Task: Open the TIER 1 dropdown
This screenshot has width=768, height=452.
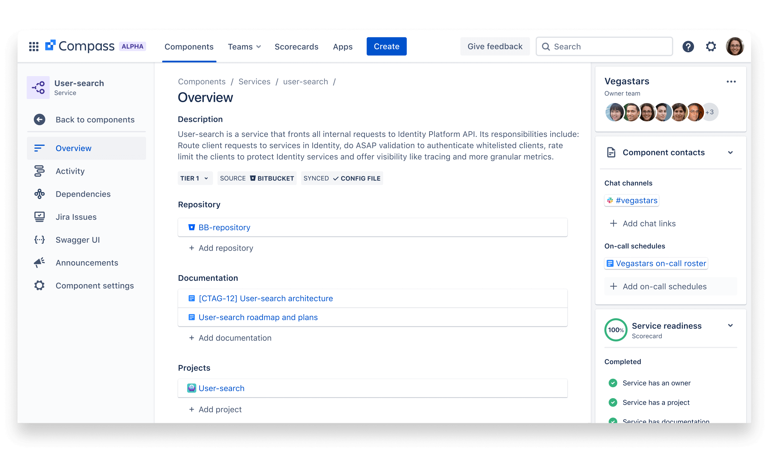Action: (x=195, y=178)
